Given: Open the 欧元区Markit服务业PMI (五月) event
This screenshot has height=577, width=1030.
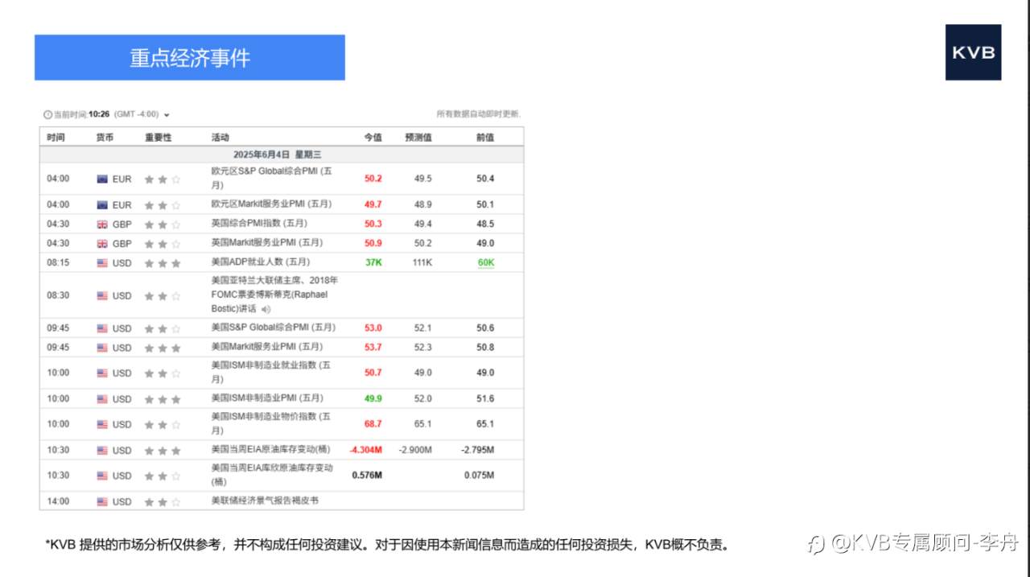Looking at the screenshot, I should pyautogui.click(x=271, y=204).
